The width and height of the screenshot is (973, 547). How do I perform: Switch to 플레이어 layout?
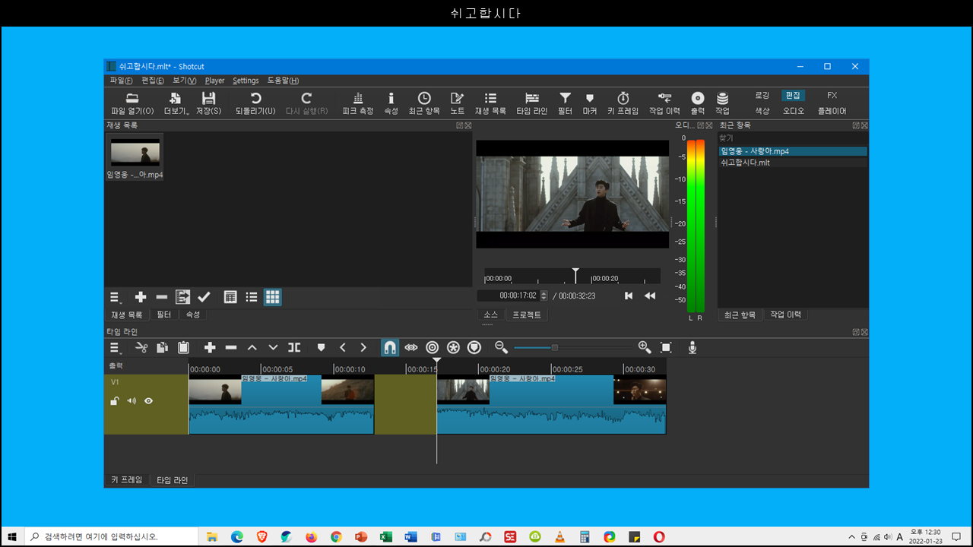click(x=832, y=111)
